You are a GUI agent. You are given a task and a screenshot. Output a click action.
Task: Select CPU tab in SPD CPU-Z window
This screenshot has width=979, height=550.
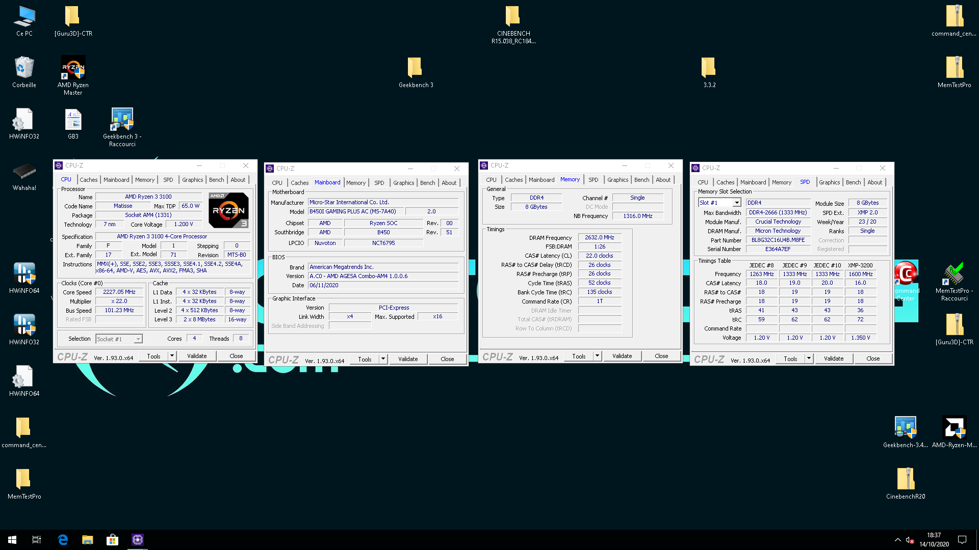[x=703, y=182]
